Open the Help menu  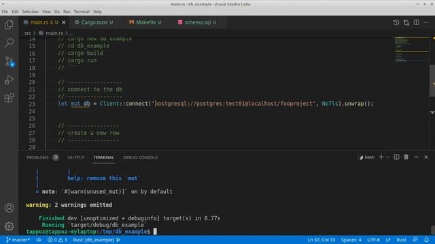click(97, 12)
